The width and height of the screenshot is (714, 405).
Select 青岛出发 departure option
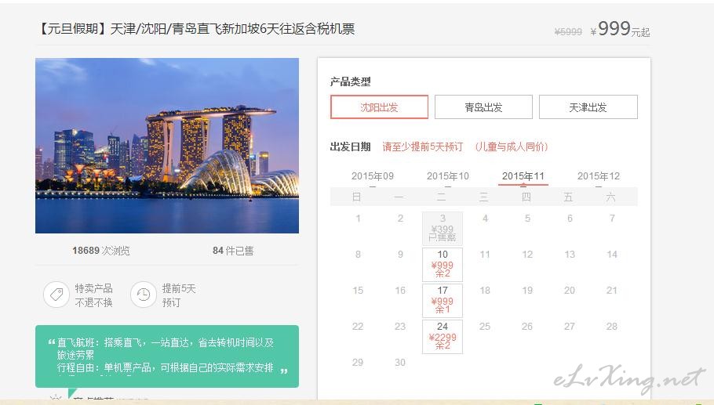pyautogui.click(x=483, y=107)
